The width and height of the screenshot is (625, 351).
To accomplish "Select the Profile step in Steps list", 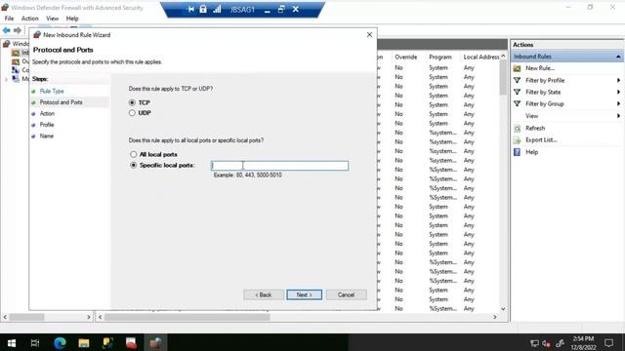I will click(47, 125).
